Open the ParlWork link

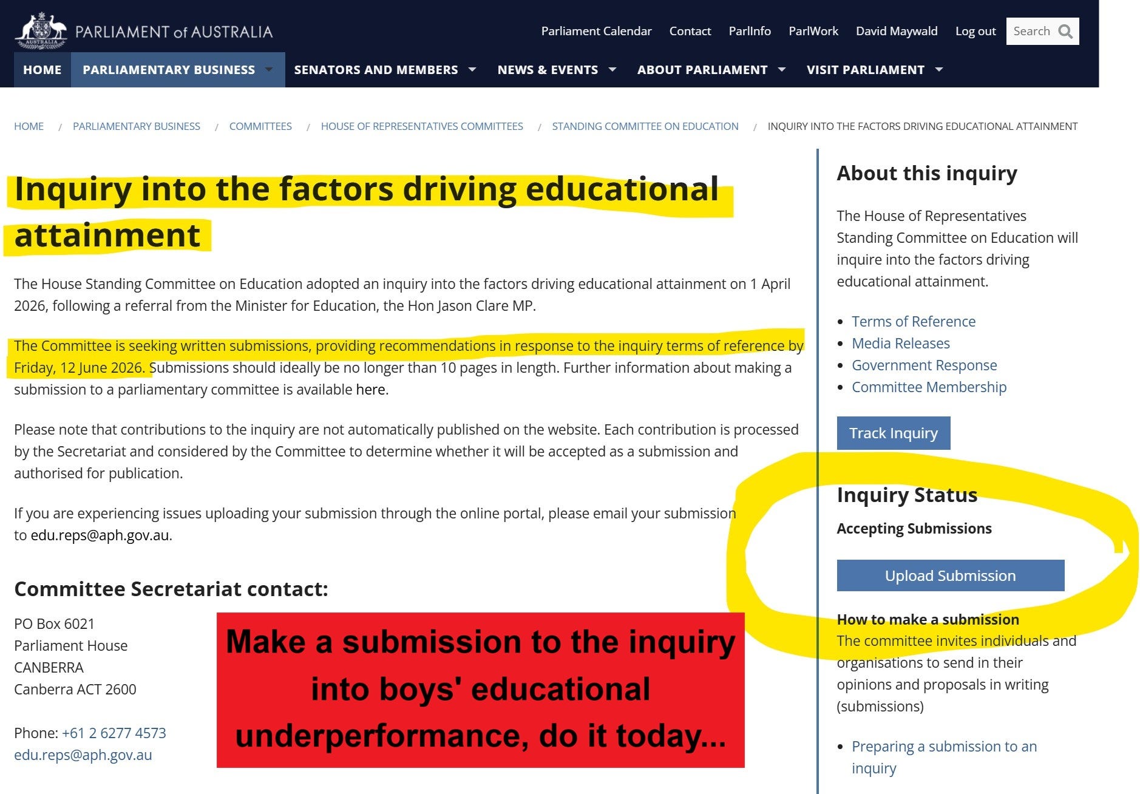click(x=813, y=31)
